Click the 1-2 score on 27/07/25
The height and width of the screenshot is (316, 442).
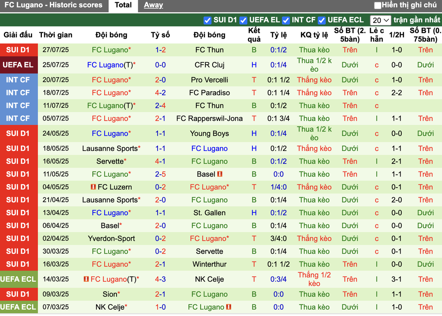tap(160, 50)
